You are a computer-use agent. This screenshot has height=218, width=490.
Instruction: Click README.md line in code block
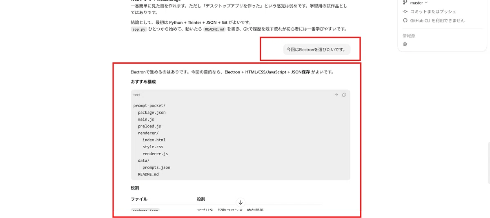coord(148,174)
